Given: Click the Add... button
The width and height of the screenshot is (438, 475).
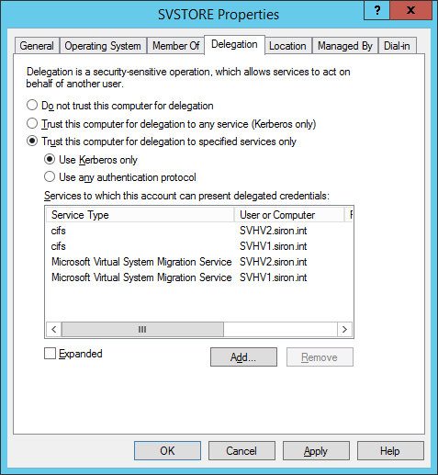Looking at the screenshot, I should coord(243,356).
